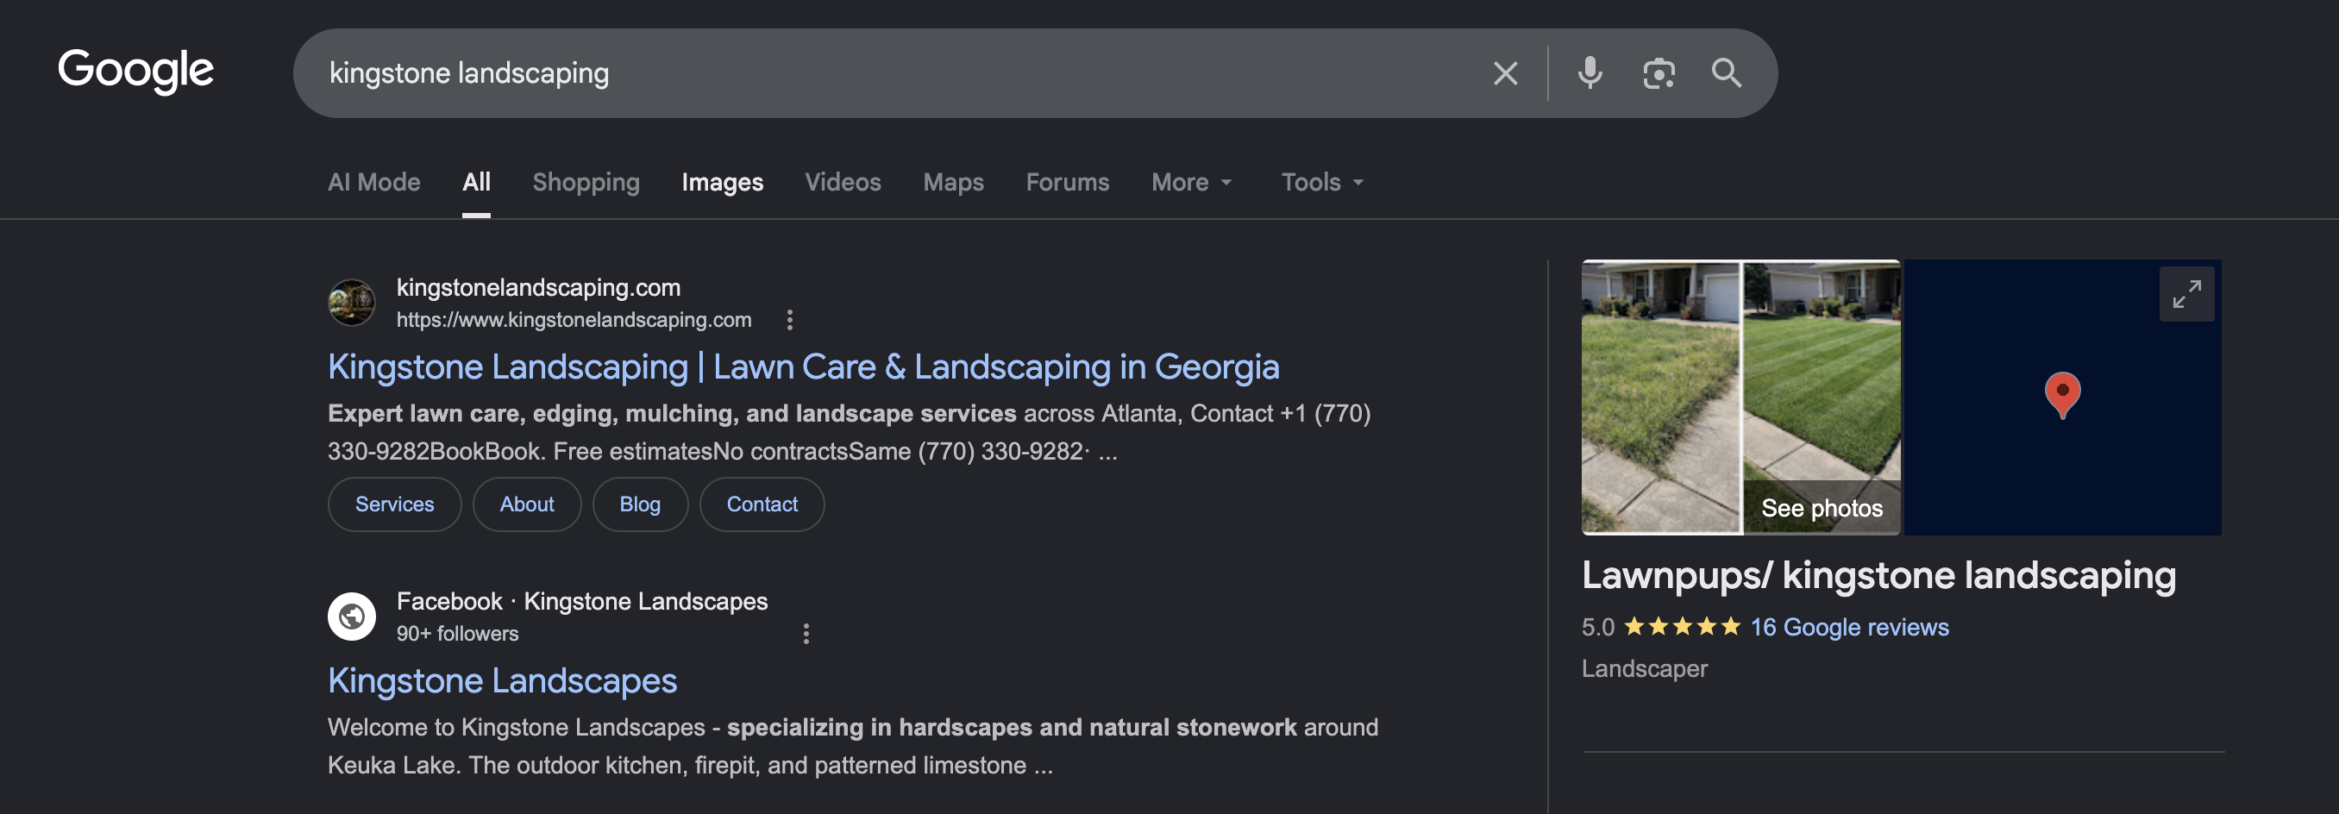
Task: Click Facebook result globe favicon
Action: pos(351,617)
